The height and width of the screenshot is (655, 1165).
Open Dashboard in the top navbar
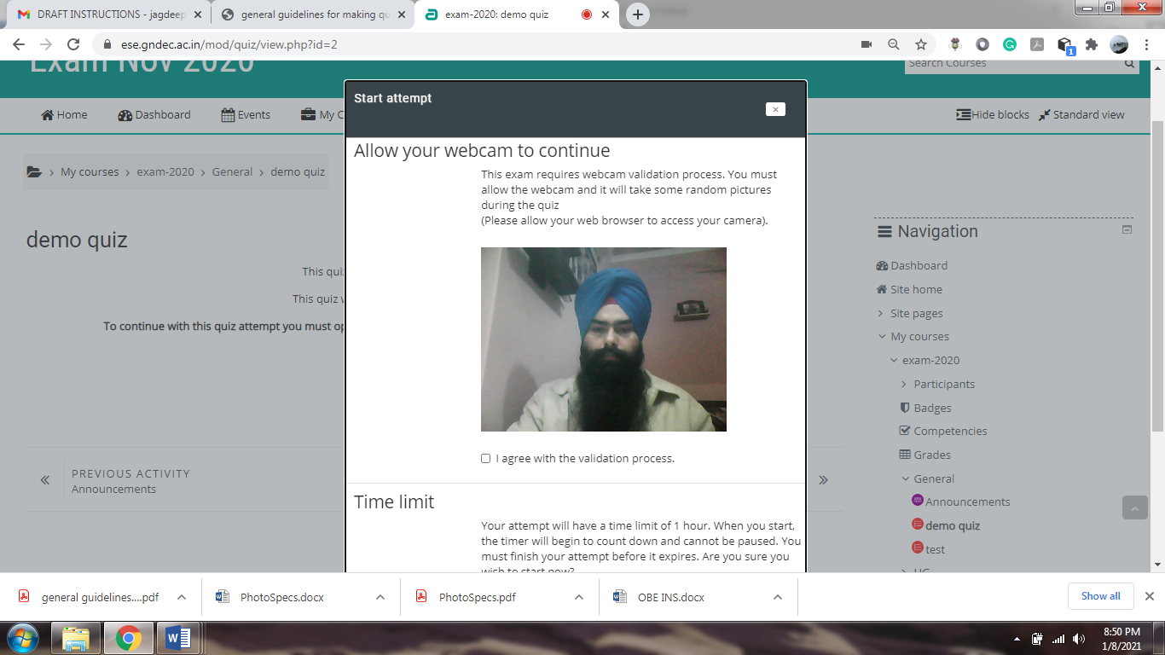(x=154, y=115)
